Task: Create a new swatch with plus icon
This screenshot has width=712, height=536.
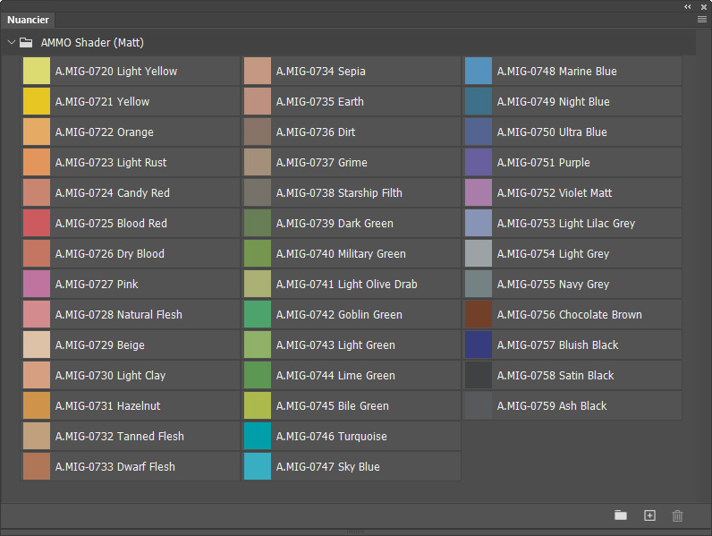Action: [x=649, y=515]
